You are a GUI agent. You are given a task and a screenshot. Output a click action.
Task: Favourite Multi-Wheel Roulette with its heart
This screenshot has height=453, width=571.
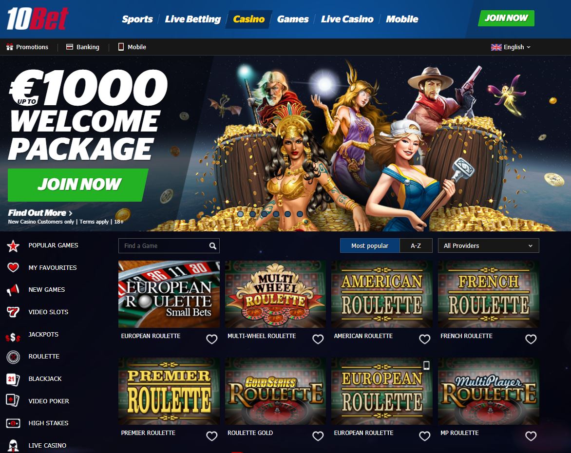click(x=318, y=339)
